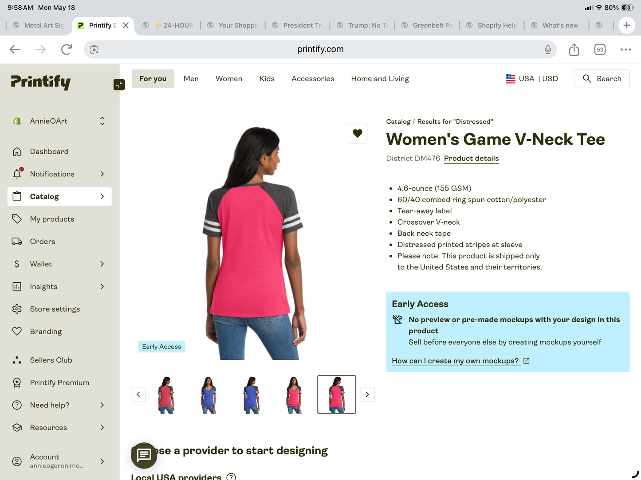This screenshot has height=480, width=641.
Task: Open Printify Premium
Action: [x=59, y=382]
